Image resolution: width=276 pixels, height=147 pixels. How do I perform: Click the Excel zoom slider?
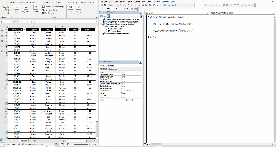click(x=81, y=144)
